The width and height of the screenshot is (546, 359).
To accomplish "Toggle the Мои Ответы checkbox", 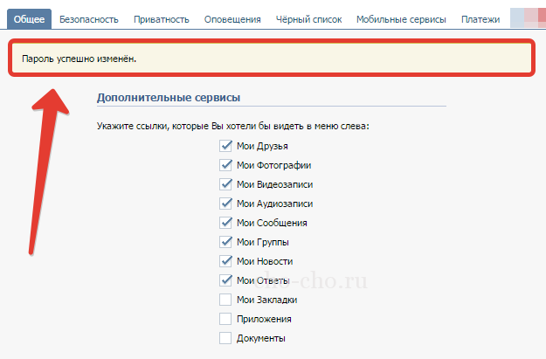I will 225,280.
